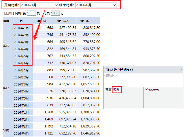
Task: Click sales cost value 327,402.84
Action: [x=68, y=28]
